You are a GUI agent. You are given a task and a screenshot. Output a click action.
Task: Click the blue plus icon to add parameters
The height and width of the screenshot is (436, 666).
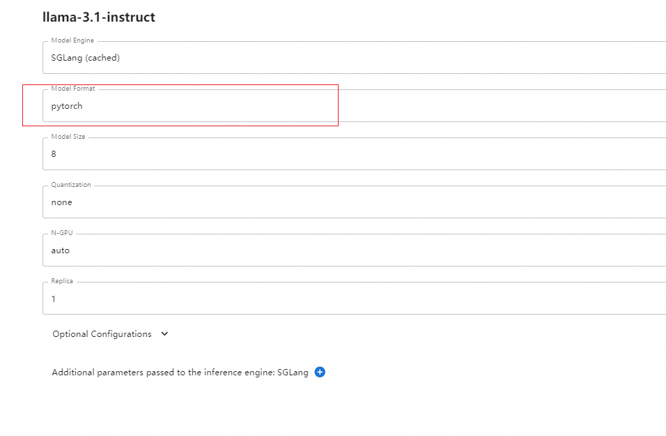[x=319, y=372]
